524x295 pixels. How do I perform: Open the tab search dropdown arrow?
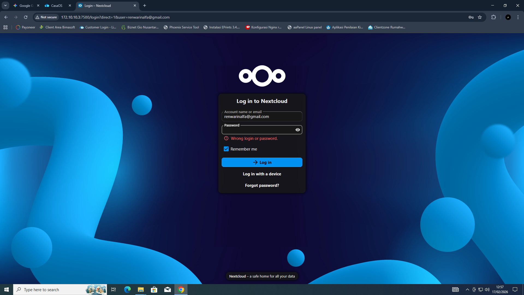point(5,5)
